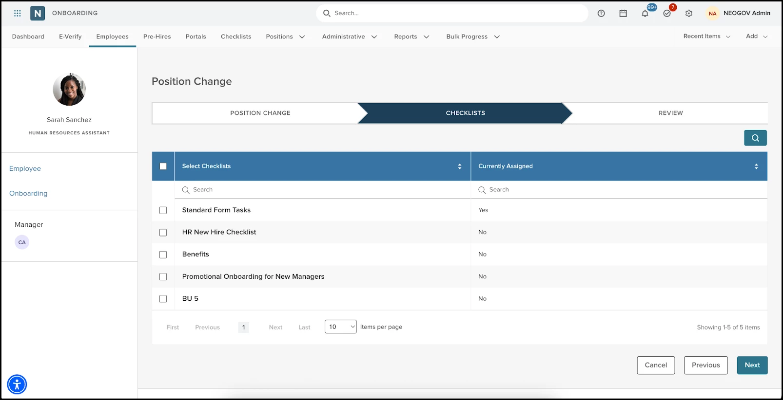The image size is (783, 400).
Task: Expand the Positions menu
Action: click(x=285, y=36)
